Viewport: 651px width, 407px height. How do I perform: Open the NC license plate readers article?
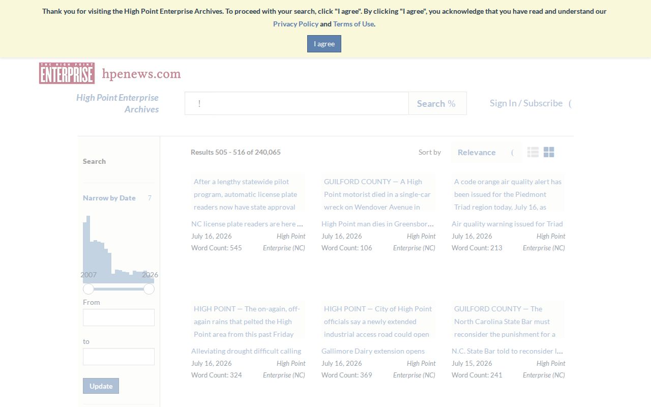248,224
